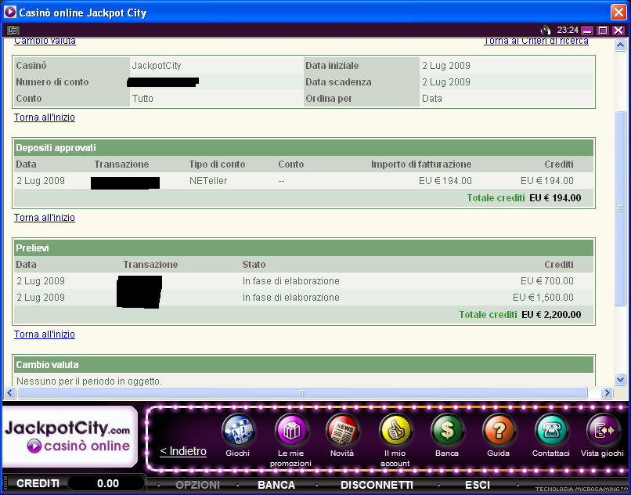Screen dimensions: 631x495
Task: Open Le mie promozioni gift icon
Action: 291,431
